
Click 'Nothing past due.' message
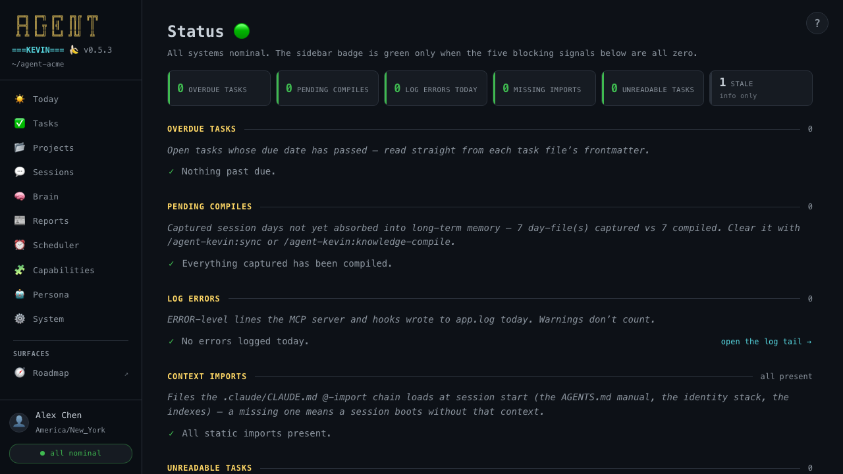click(x=229, y=171)
